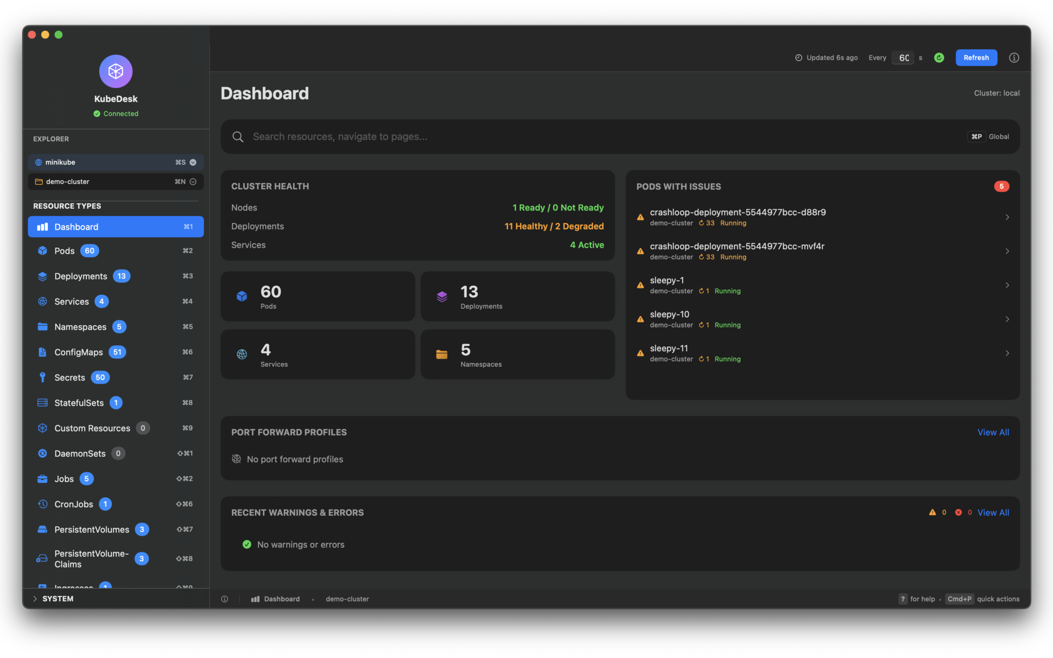Viewport: 1053px width, 658px height.
Task: Select the Secrets key icon
Action: click(x=42, y=377)
